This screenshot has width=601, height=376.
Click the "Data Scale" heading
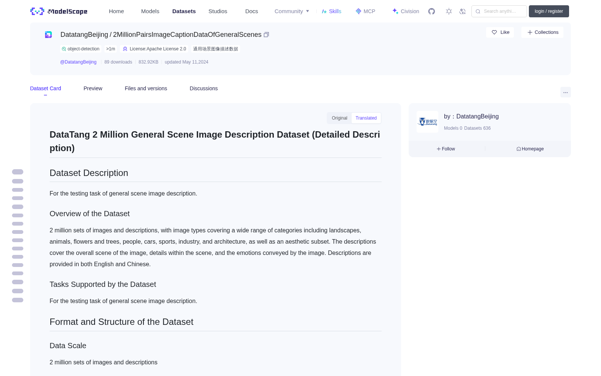coord(68,346)
